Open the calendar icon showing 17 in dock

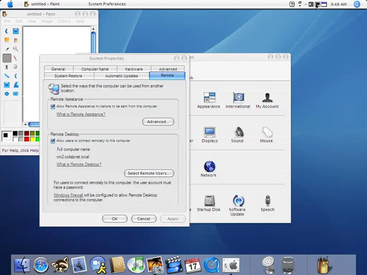192,265
